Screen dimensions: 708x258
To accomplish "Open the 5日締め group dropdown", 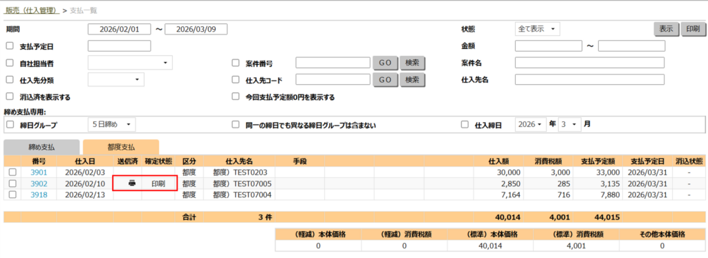I will (111, 125).
